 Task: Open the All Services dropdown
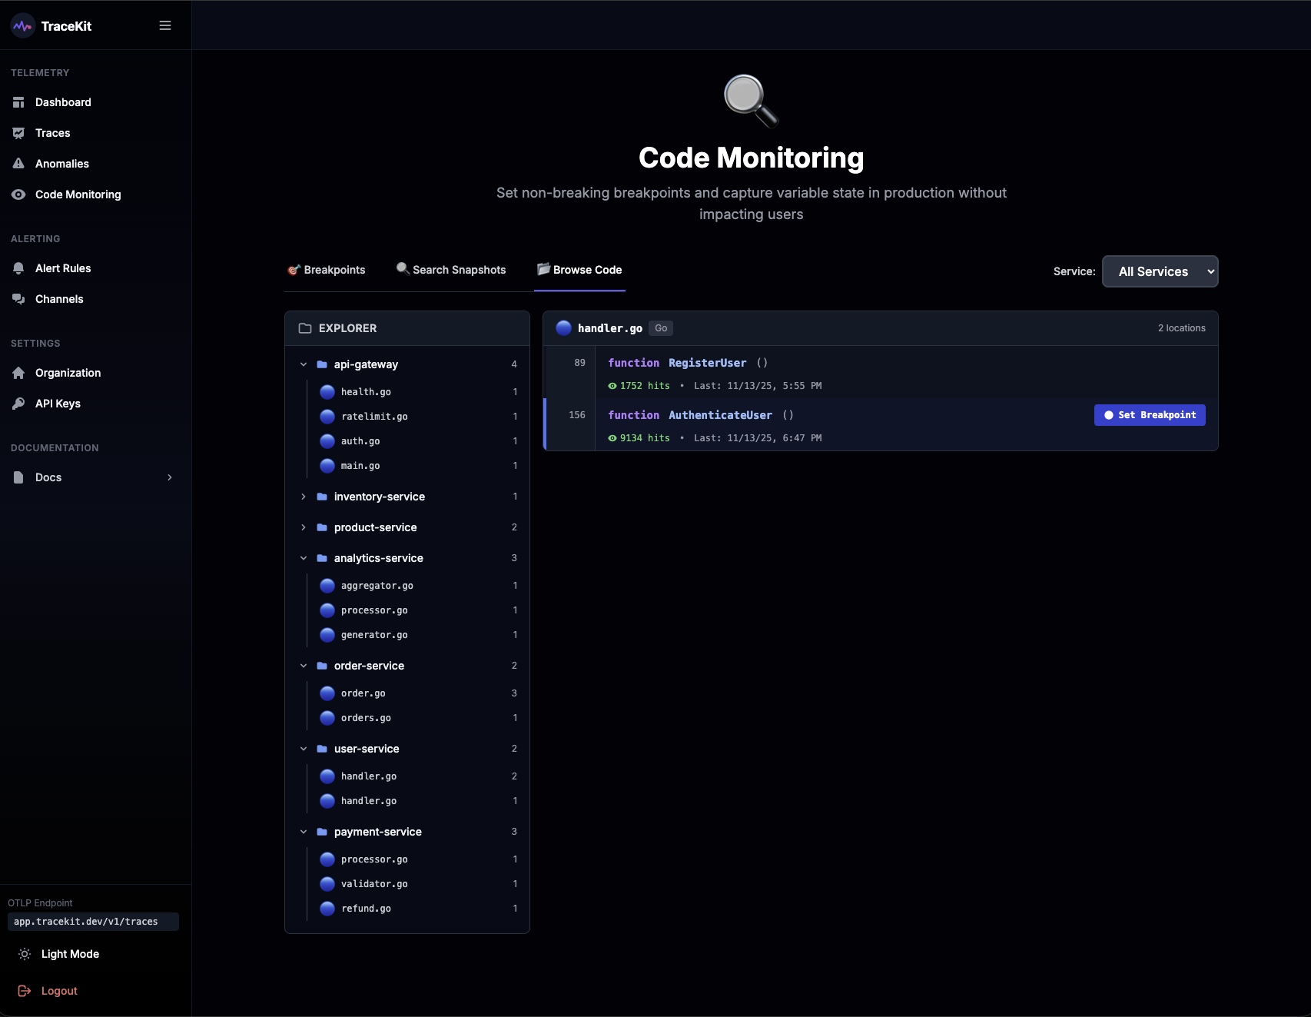click(x=1159, y=271)
